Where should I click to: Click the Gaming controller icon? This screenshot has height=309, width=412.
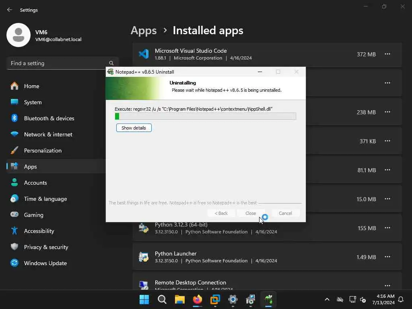pyautogui.click(x=14, y=214)
